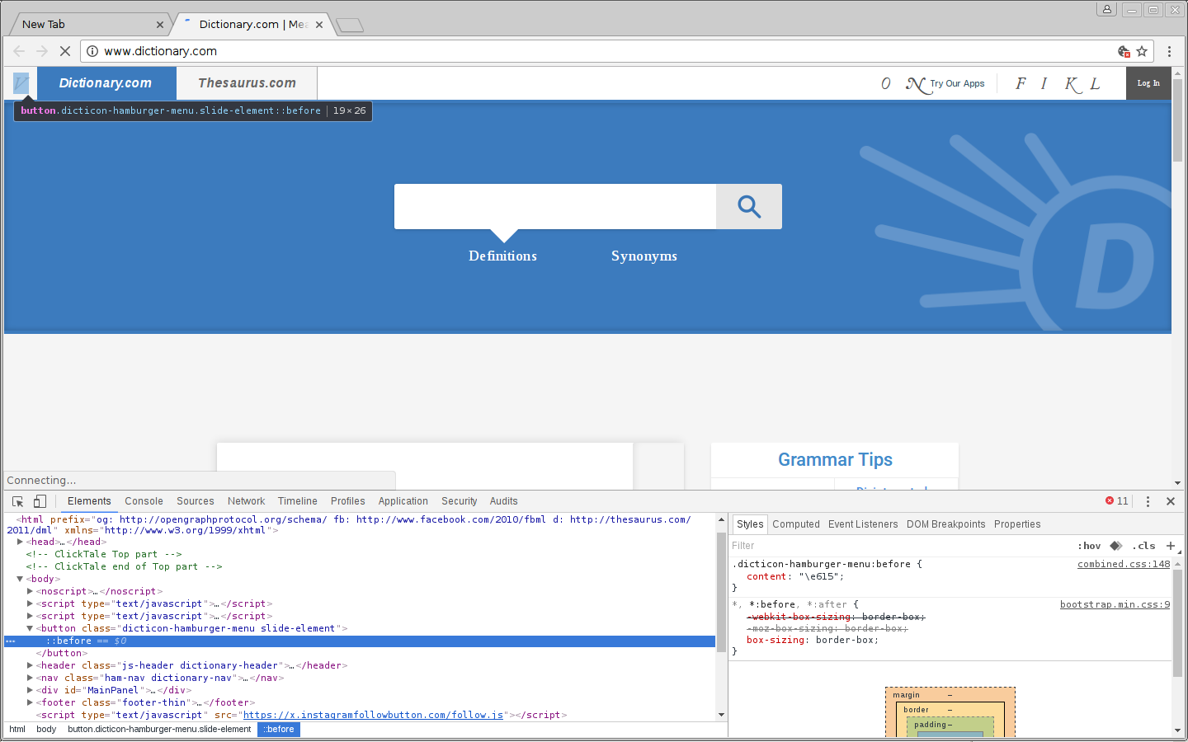Toggle the .cls element classes pane
The height and width of the screenshot is (742, 1188).
tap(1143, 546)
